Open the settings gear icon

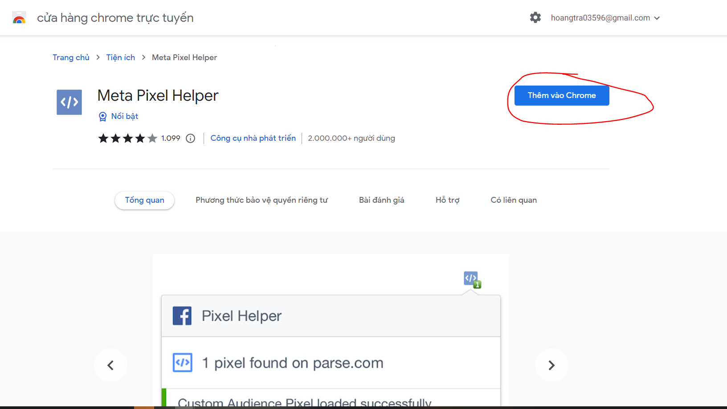coord(535,17)
